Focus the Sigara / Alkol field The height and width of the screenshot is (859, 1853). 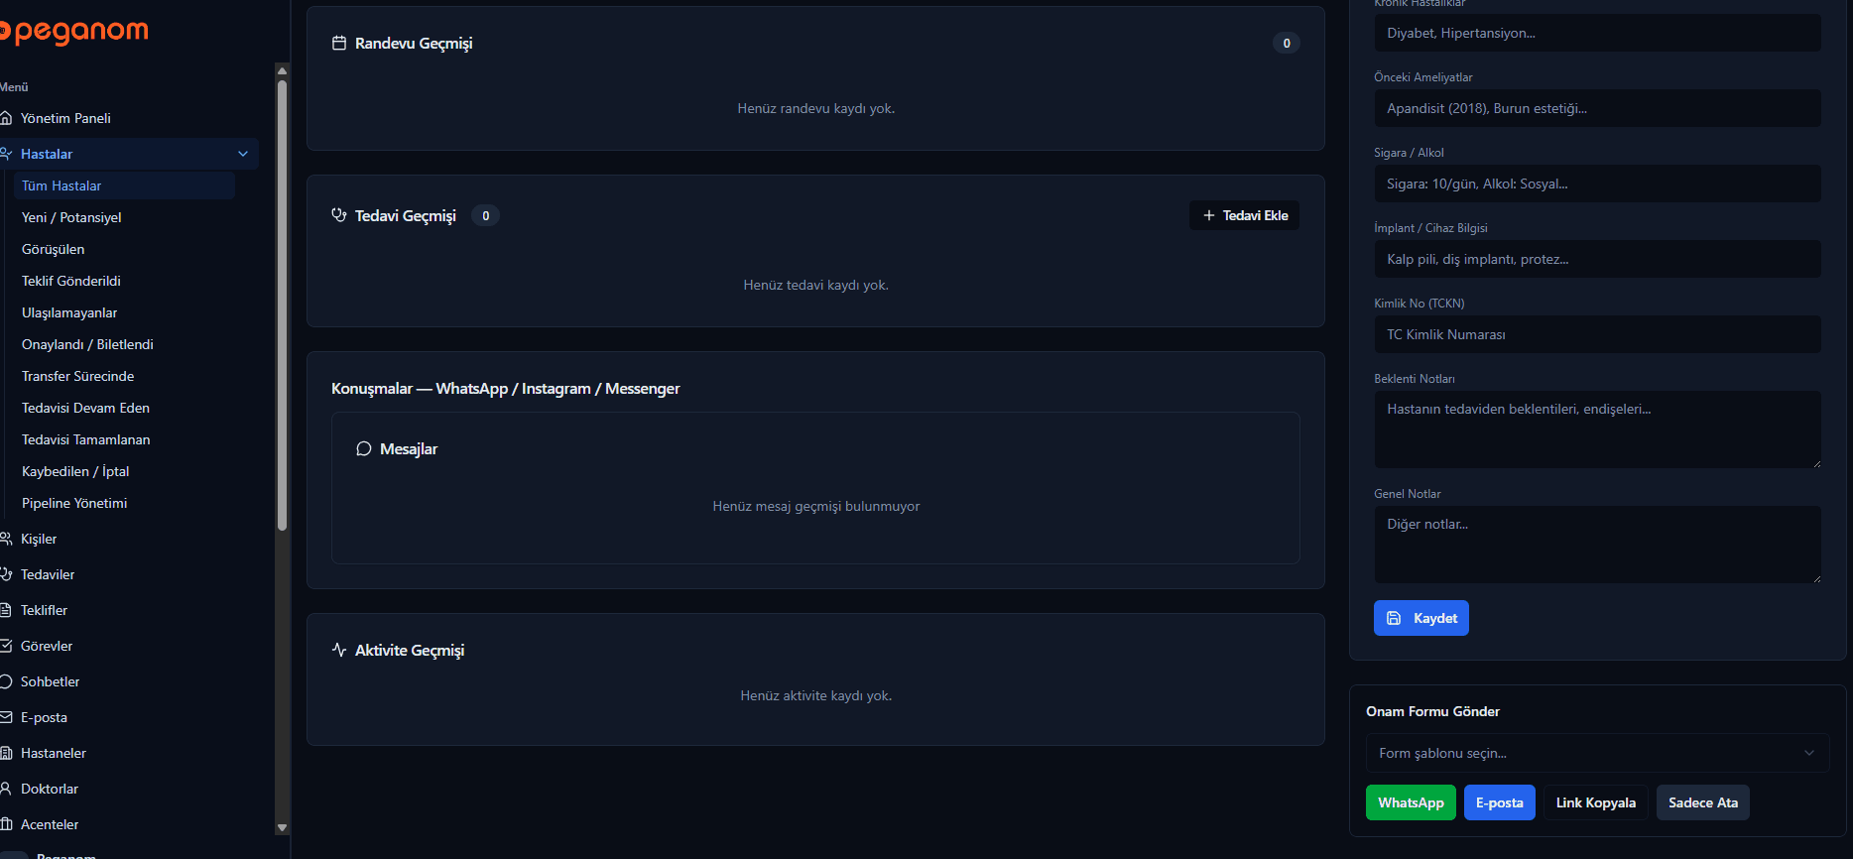[x=1597, y=184]
